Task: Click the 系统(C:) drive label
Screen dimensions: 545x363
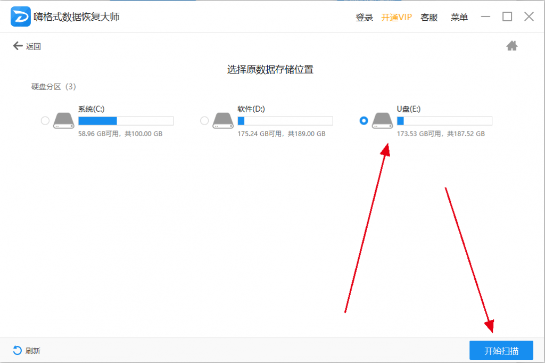Action: click(91, 109)
